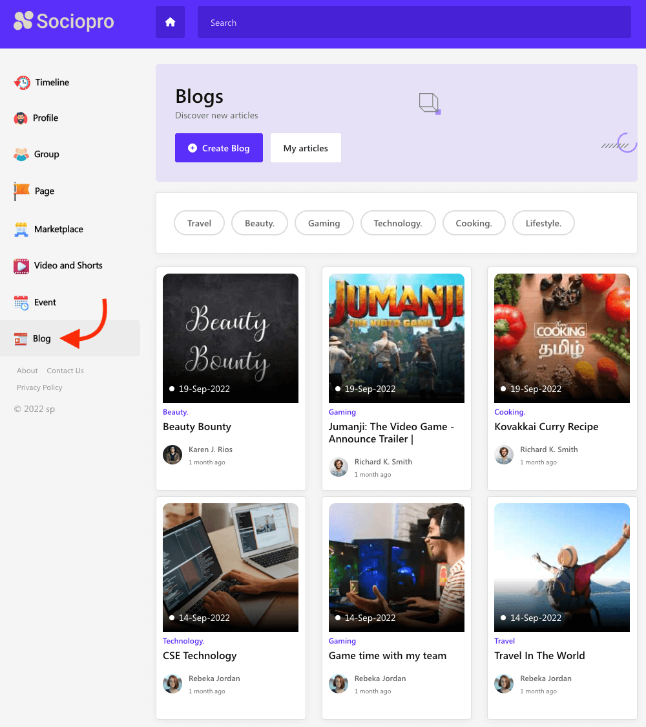The width and height of the screenshot is (646, 727).
Task: Filter blogs by Gaming category
Action: [324, 223]
